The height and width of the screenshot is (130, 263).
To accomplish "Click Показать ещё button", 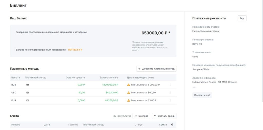I will [x=202, y=95].
